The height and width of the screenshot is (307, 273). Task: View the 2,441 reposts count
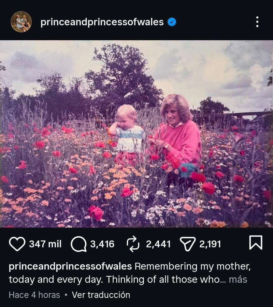(x=158, y=244)
